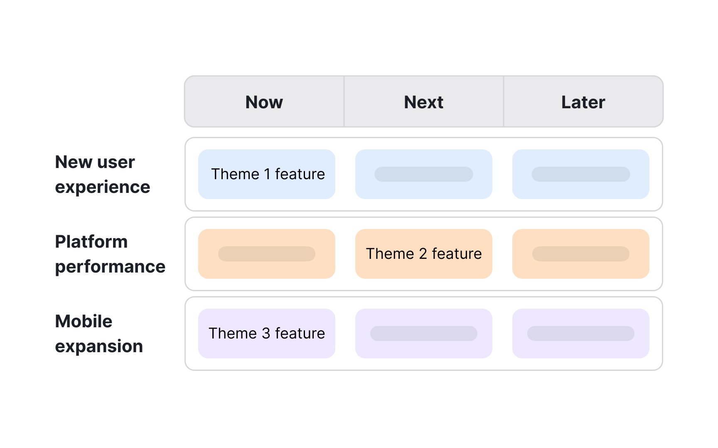The image size is (718, 448).
Task: Click lavender text bar in purple Later card
Action: 580,334
